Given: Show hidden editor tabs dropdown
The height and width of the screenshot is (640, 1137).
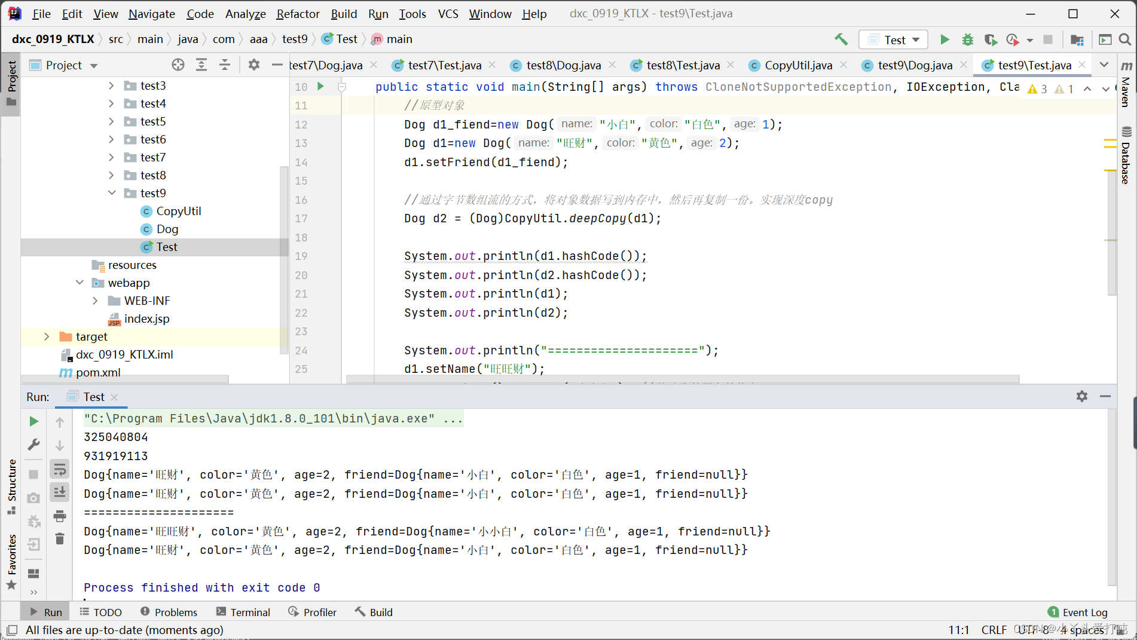Looking at the screenshot, I should click(1104, 65).
